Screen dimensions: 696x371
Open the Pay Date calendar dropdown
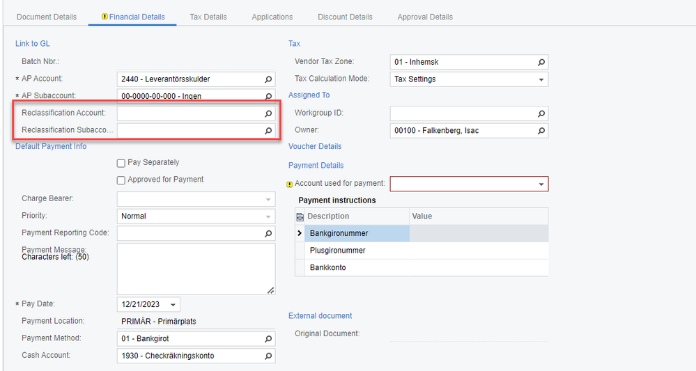pos(173,304)
